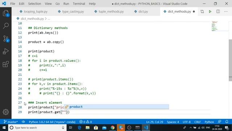Open the File menu

13,4
